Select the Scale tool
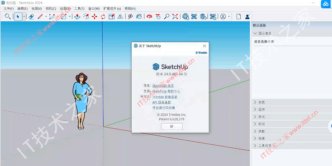This screenshot has height=166, width=332. click(112, 17)
